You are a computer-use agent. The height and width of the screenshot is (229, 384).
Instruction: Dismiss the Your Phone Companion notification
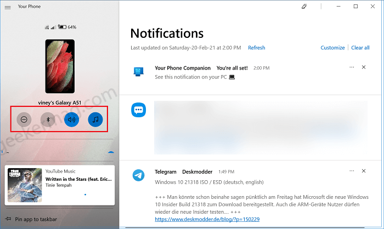pyautogui.click(x=364, y=67)
